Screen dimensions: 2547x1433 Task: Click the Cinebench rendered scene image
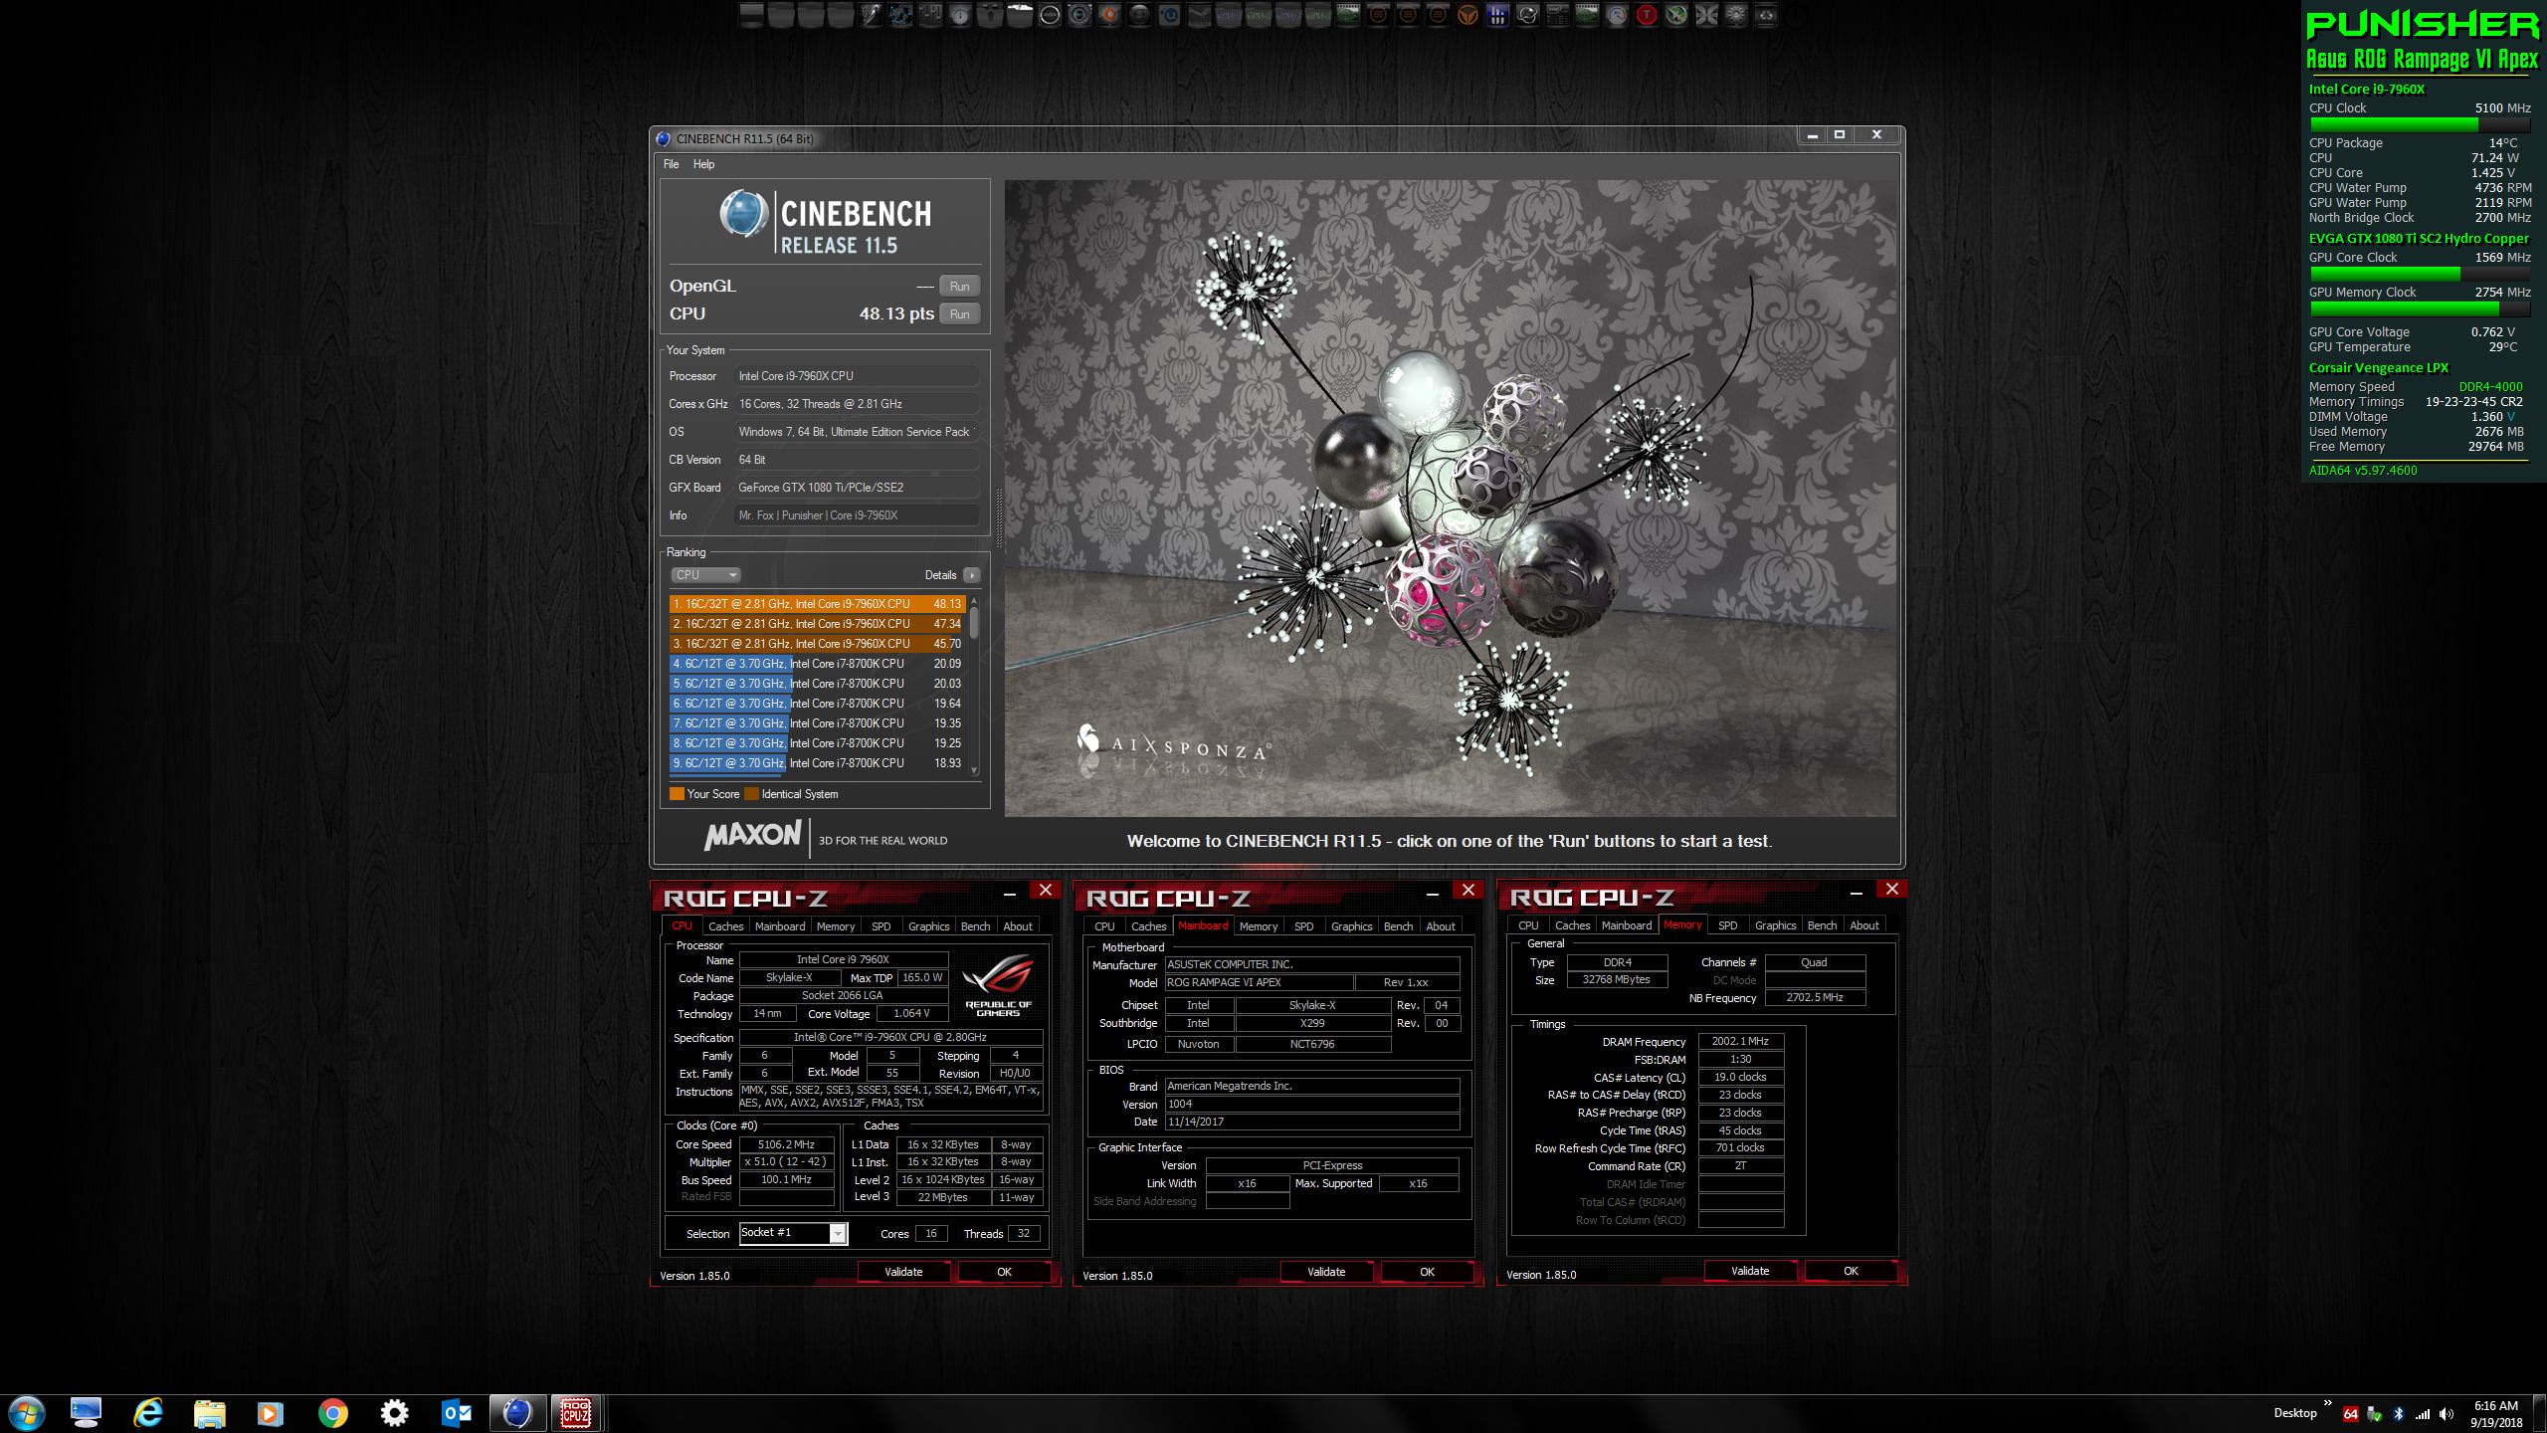pyautogui.click(x=1451, y=498)
